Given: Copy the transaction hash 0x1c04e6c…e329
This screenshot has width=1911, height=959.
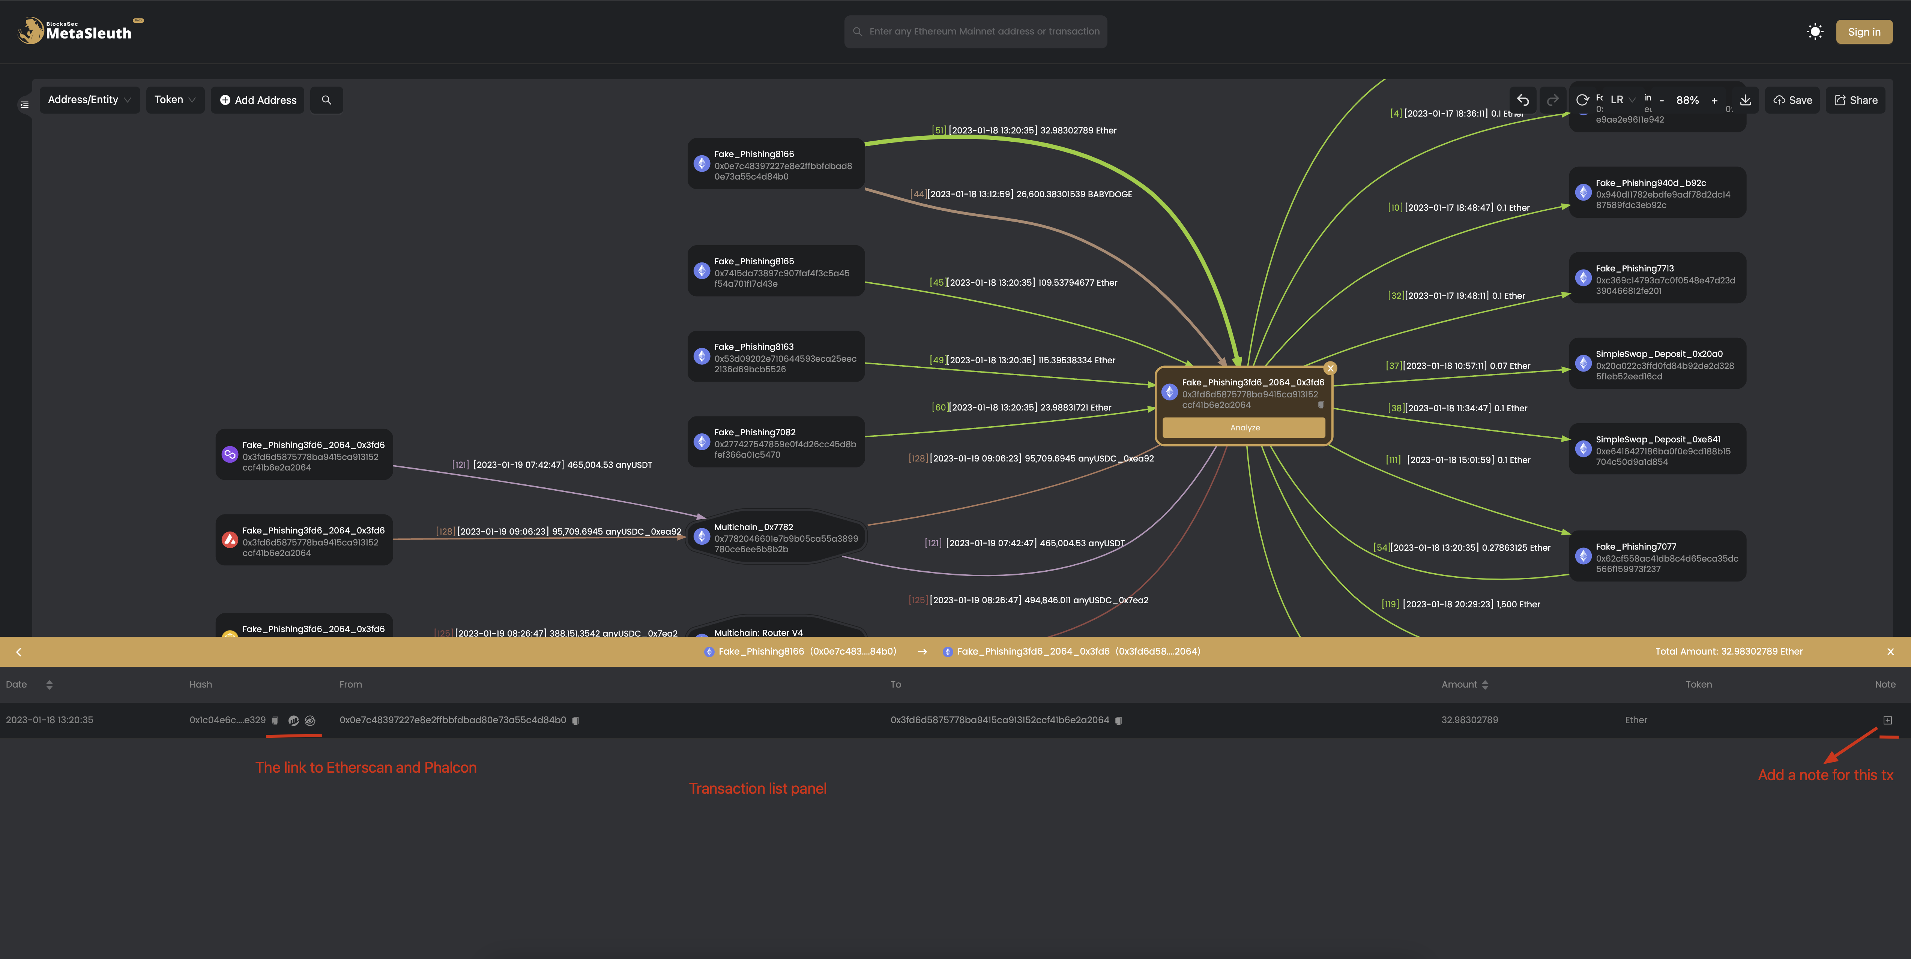Looking at the screenshot, I should [x=275, y=721].
